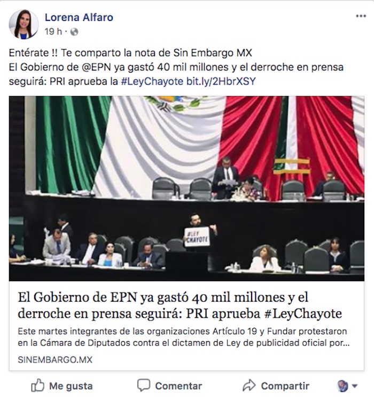Open the 19 h timestamp link
Image resolution: width=374 pixels, height=401 pixels.
coord(53,32)
